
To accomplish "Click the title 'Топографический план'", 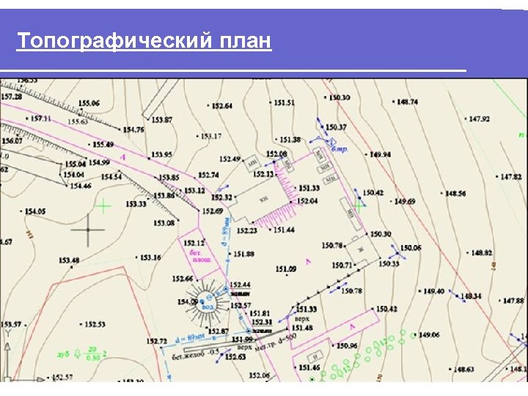I will [144, 40].
